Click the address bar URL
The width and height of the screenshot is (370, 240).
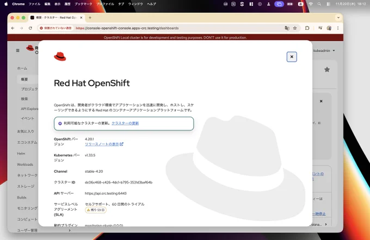pyautogui.click(x=127, y=28)
